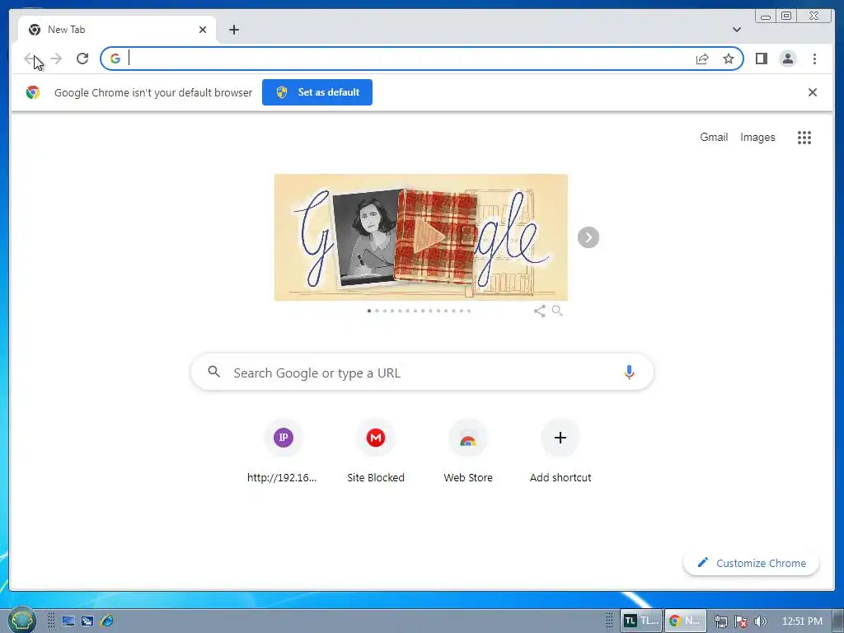This screenshot has height=633, width=844.
Task: Click the magnifier icon in search box
Action: pyautogui.click(x=213, y=372)
